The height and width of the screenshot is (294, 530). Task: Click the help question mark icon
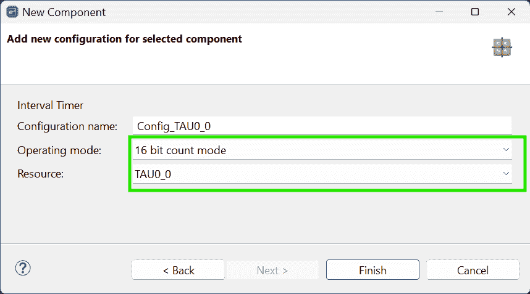(x=23, y=269)
